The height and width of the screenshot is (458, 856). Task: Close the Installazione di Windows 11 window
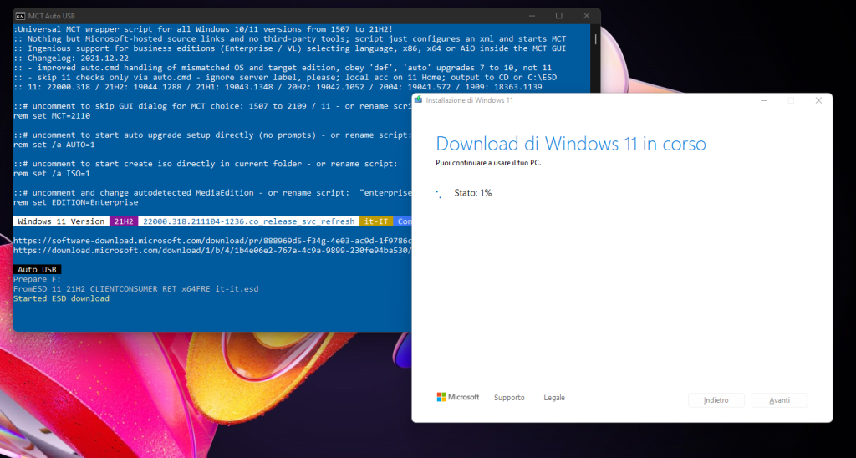[818, 100]
